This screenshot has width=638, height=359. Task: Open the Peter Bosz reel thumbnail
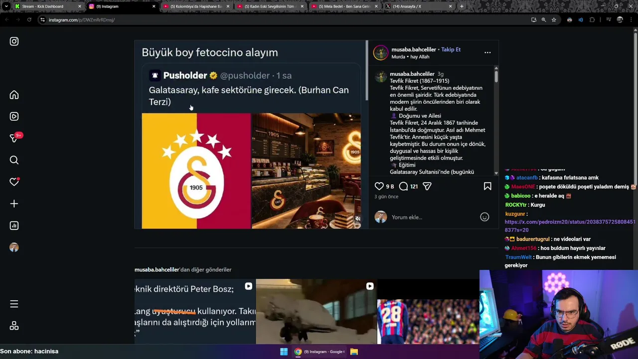click(195, 312)
